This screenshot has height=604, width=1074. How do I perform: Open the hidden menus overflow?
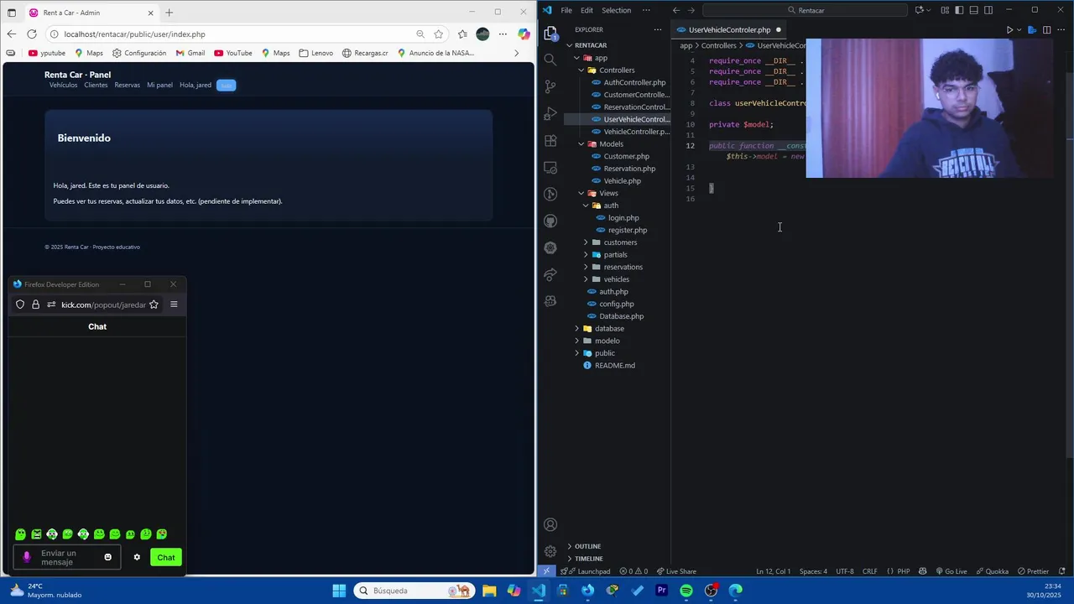tap(646, 10)
